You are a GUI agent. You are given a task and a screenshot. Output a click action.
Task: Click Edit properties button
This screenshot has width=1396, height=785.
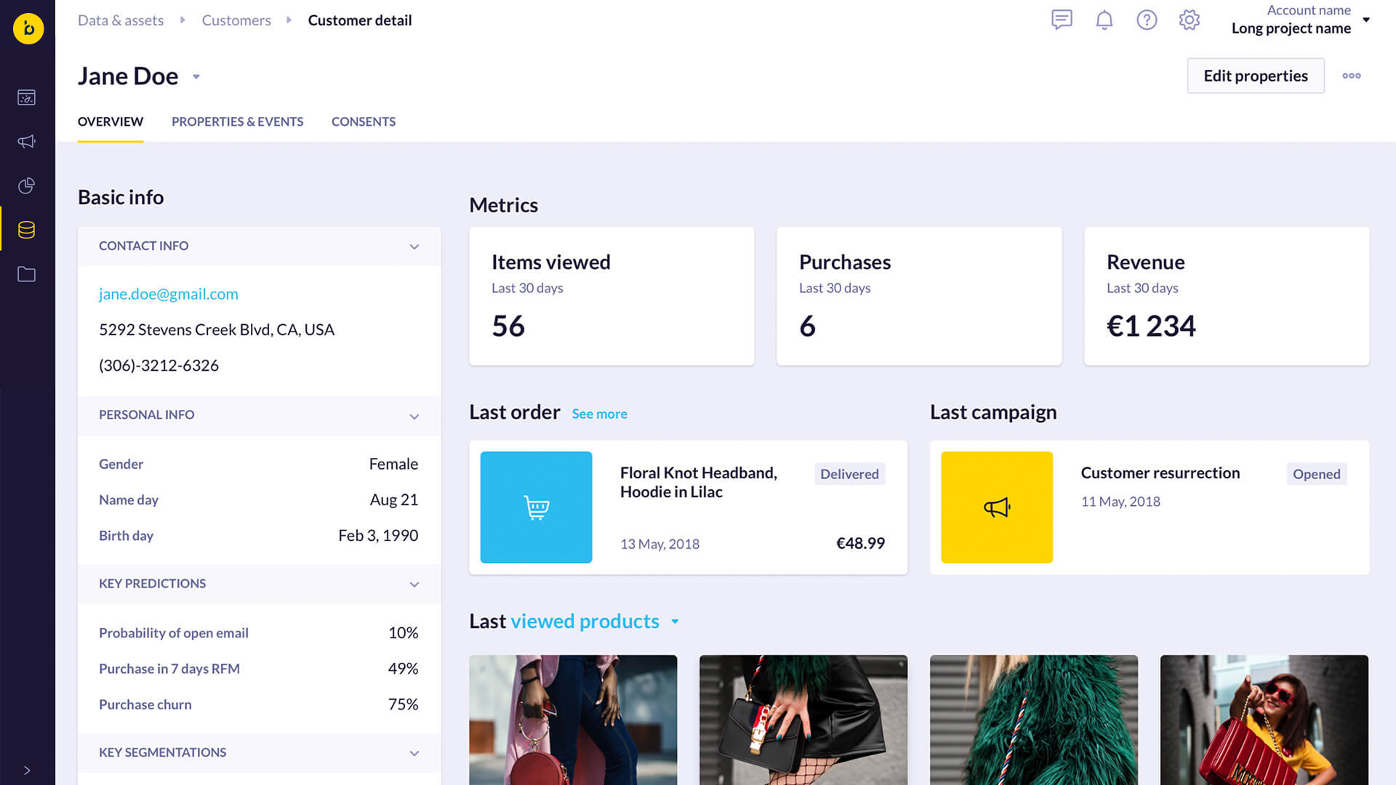click(1254, 76)
